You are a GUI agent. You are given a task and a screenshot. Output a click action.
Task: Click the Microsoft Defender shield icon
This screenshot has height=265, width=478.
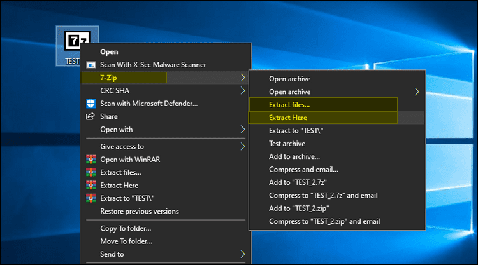91,104
